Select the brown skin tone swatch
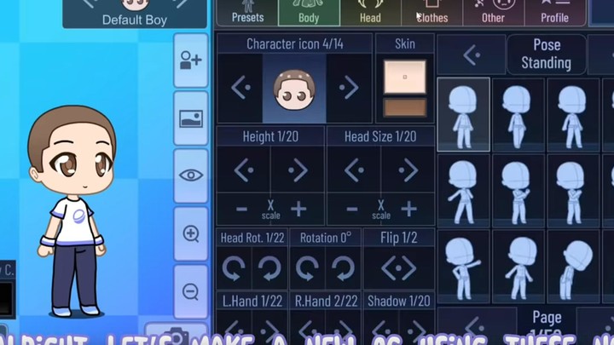 point(404,108)
